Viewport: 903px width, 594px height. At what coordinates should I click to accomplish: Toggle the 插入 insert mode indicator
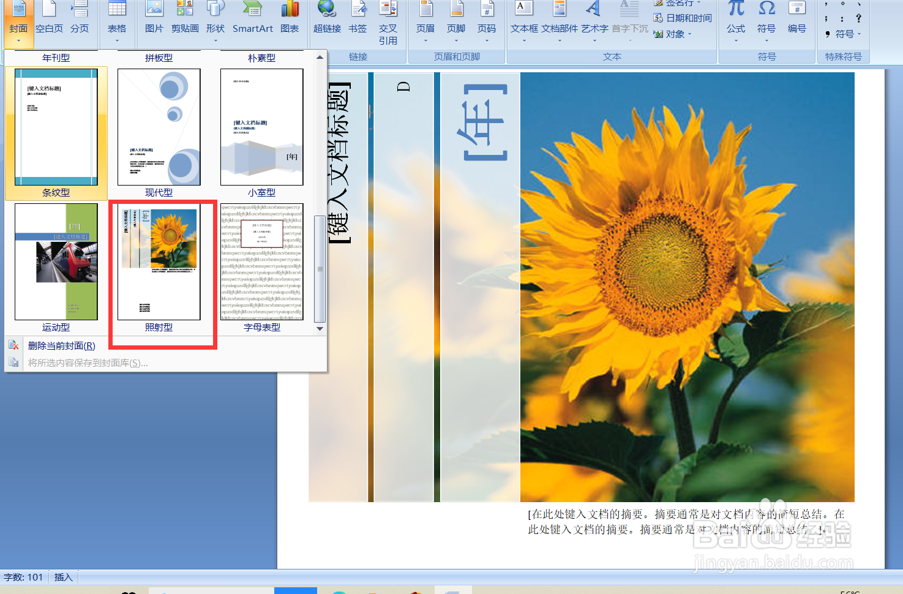[64, 577]
